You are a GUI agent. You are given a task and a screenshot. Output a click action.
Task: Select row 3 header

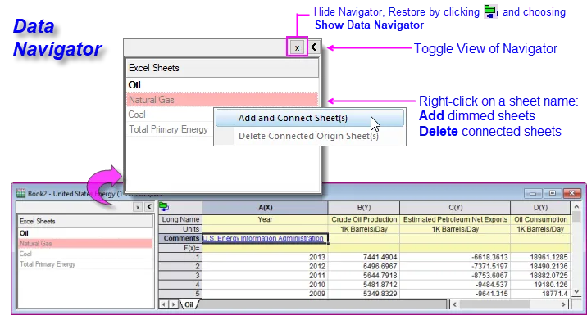coord(180,276)
